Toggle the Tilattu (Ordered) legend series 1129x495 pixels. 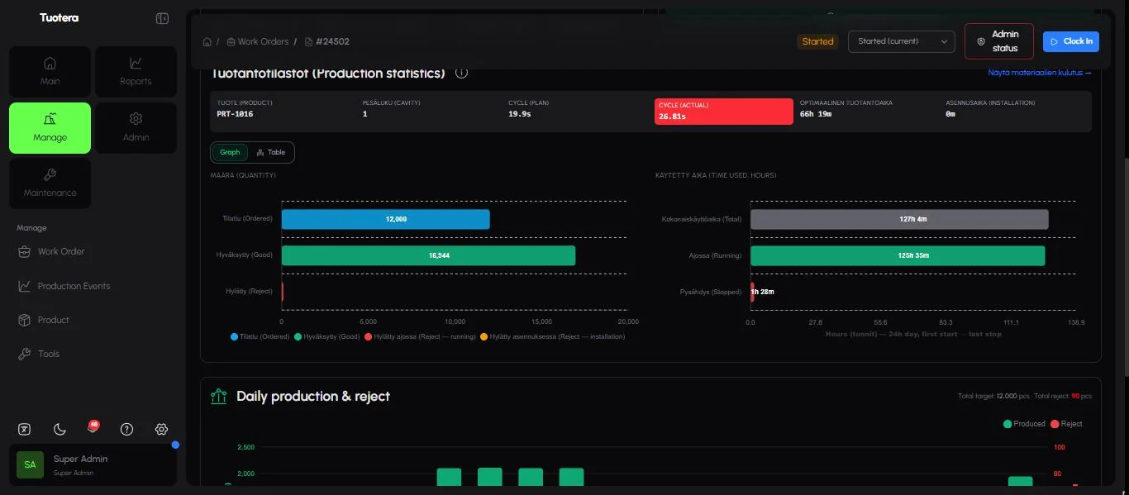(x=260, y=336)
